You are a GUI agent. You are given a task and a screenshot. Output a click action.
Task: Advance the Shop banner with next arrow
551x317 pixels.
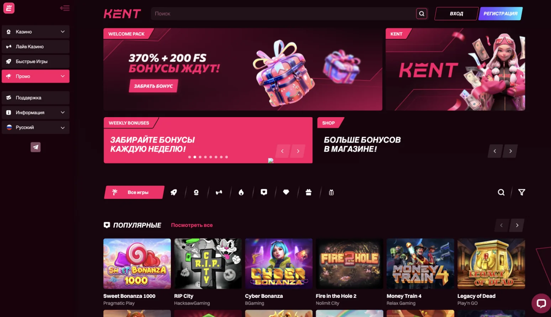510,151
